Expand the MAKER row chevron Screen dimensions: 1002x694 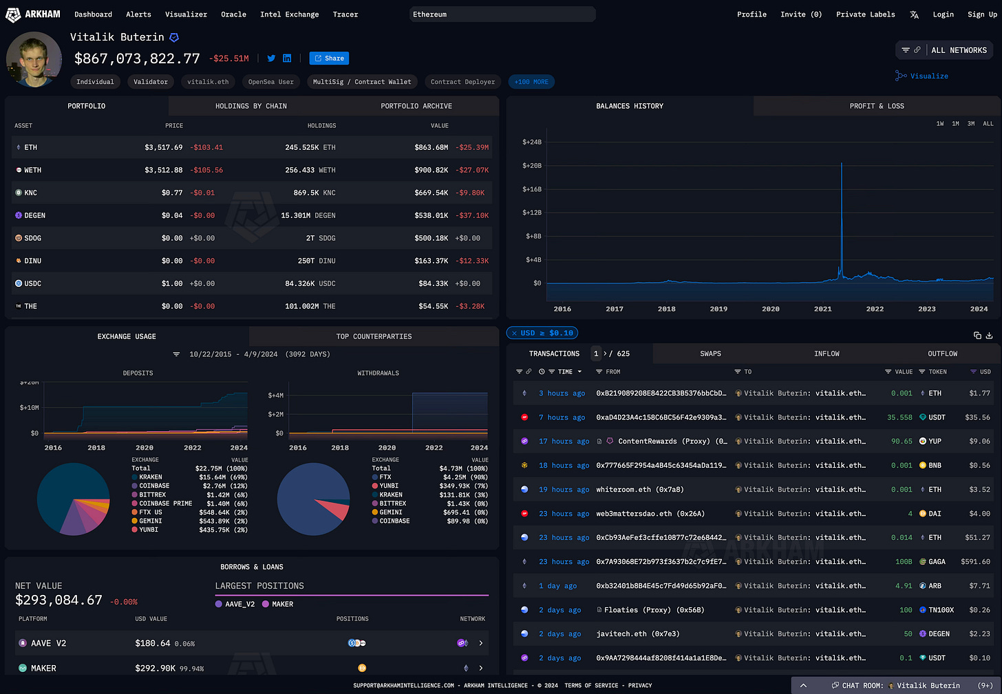(x=480, y=668)
